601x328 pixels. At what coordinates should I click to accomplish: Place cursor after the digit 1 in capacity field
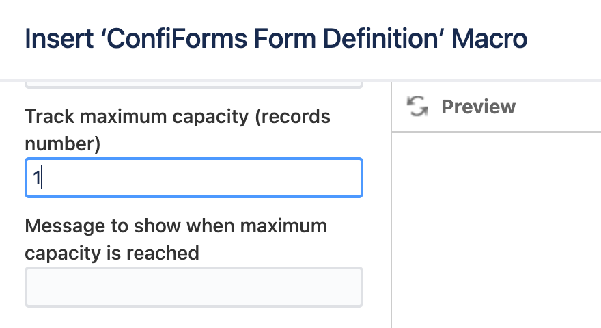(42, 178)
